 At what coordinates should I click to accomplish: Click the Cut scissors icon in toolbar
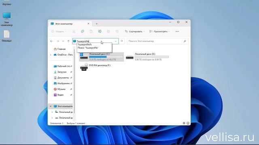pos(74,31)
